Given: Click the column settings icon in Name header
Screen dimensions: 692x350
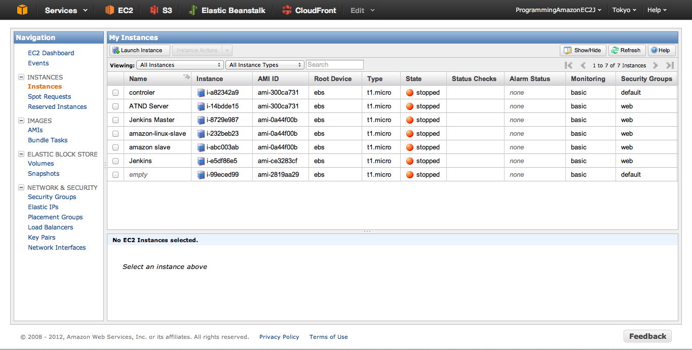Looking at the screenshot, I should pos(186,77).
